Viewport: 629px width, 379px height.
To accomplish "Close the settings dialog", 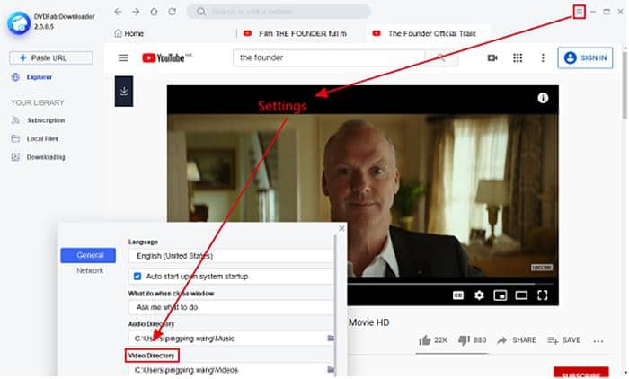I will 341,229.
